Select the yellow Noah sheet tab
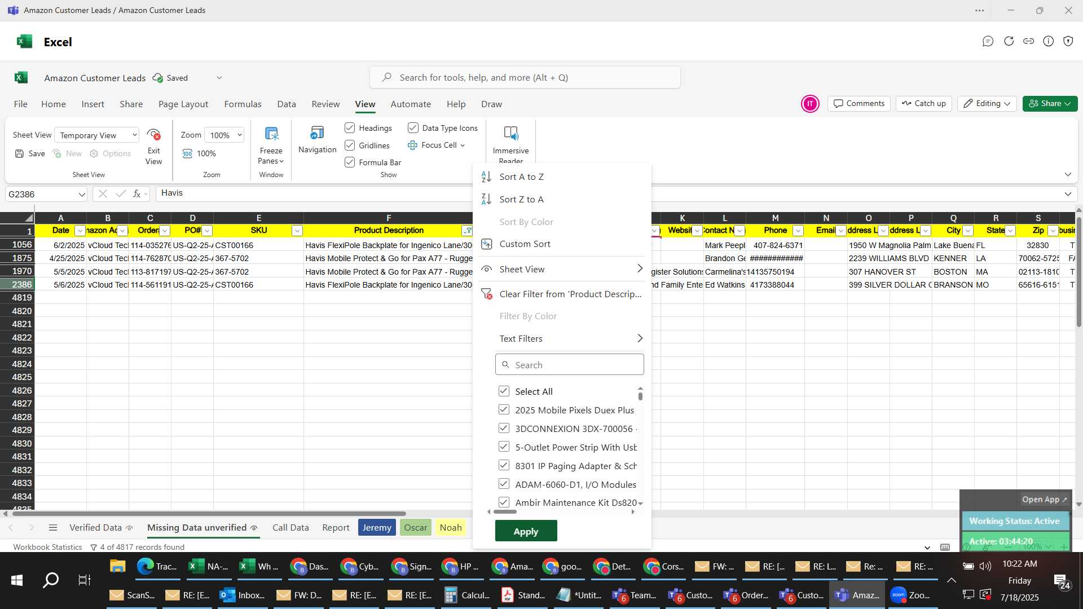This screenshot has width=1083, height=609. point(451,528)
